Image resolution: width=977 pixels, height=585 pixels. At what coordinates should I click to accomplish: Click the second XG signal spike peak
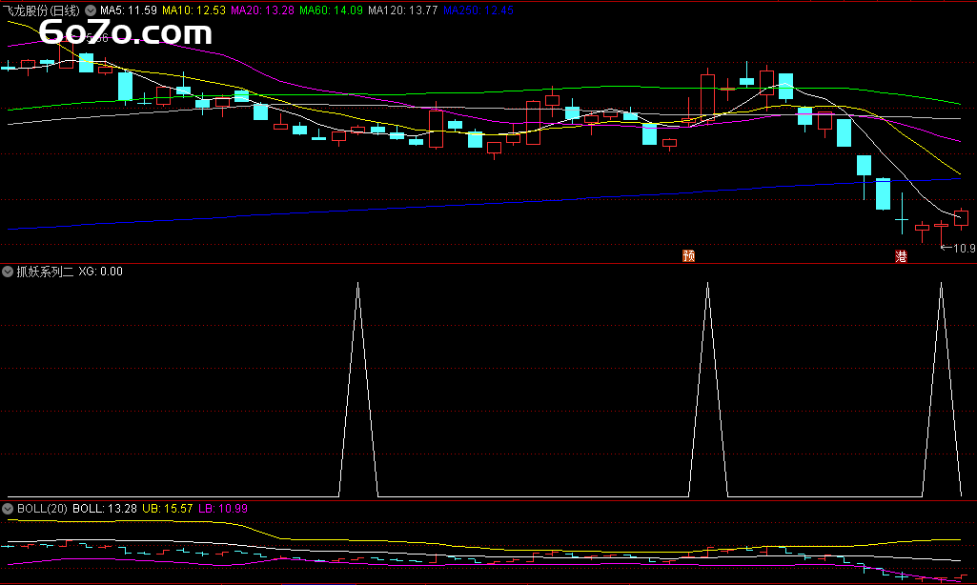[x=708, y=284]
